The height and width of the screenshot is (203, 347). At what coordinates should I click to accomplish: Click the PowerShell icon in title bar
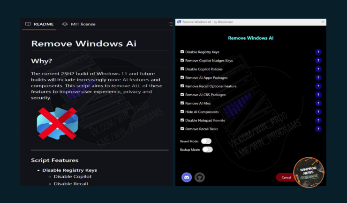[179, 22]
